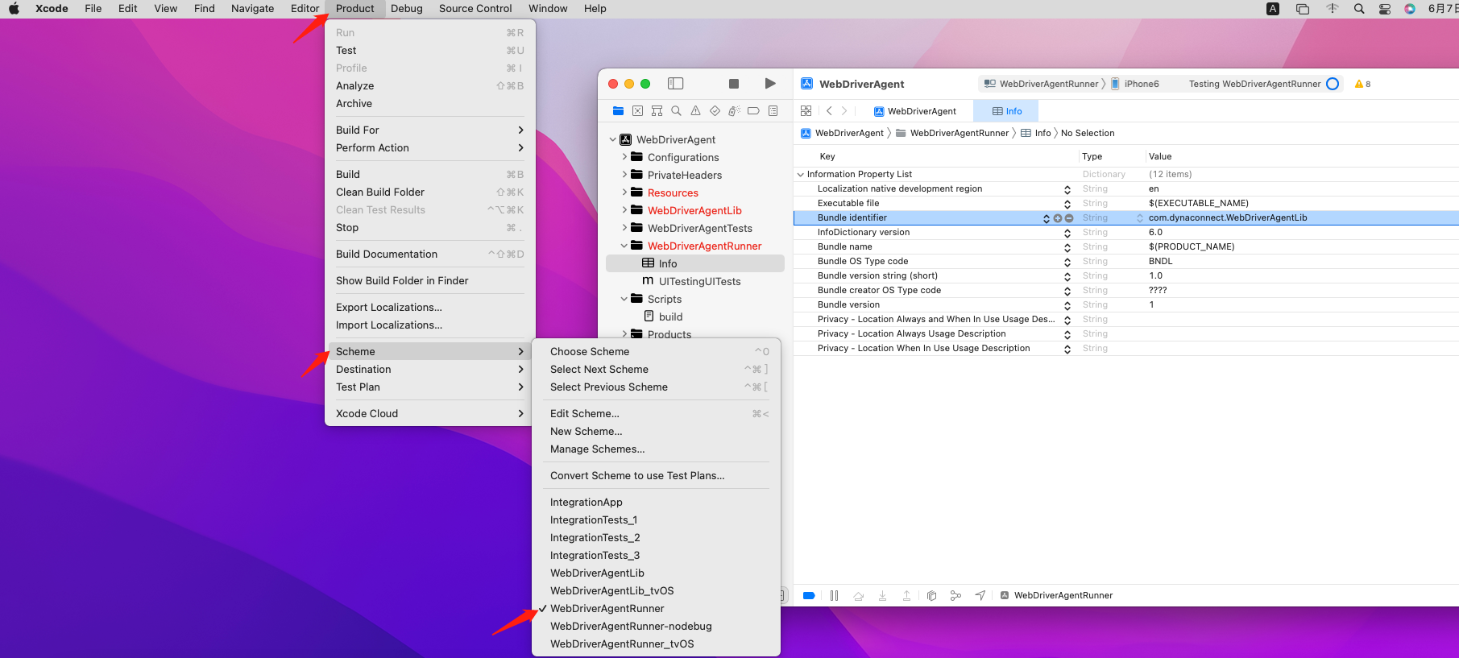
Task: Open the Symbol navigator icon
Action: click(657, 111)
